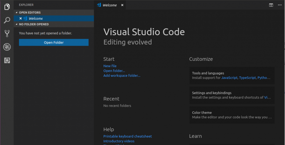Open the Explorer view in activity bar

[7, 7]
